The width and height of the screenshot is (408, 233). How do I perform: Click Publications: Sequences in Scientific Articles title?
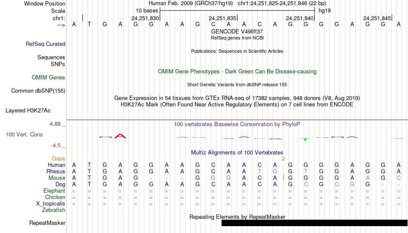point(237,51)
